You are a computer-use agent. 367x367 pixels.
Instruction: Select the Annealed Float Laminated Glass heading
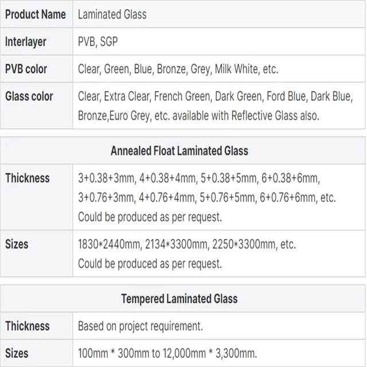point(179,151)
